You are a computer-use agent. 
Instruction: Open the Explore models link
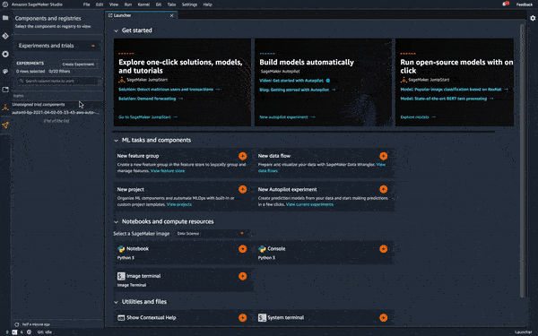[x=418, y=116]
